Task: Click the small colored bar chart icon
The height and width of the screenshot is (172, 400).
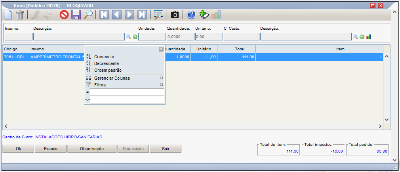Action: tap(368, 37)
